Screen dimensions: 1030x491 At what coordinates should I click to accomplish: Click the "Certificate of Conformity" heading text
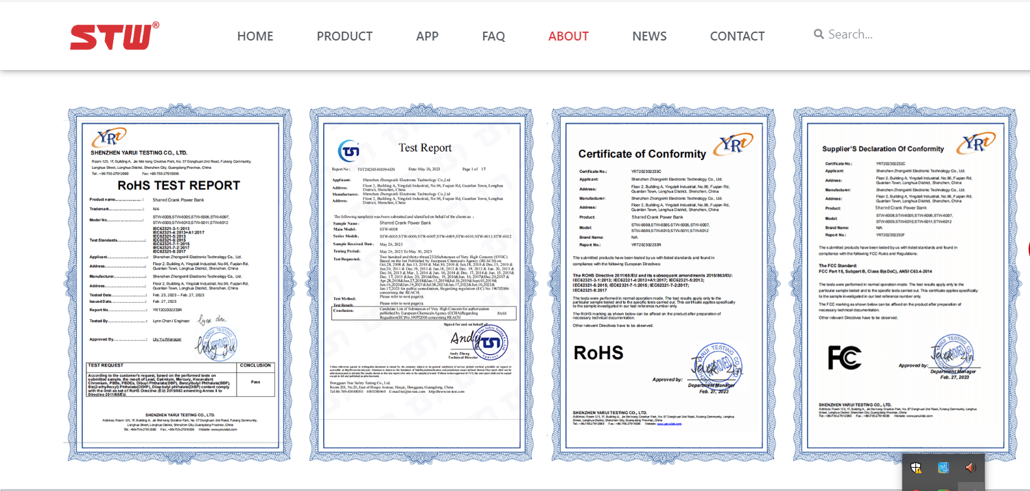[642, 154]
